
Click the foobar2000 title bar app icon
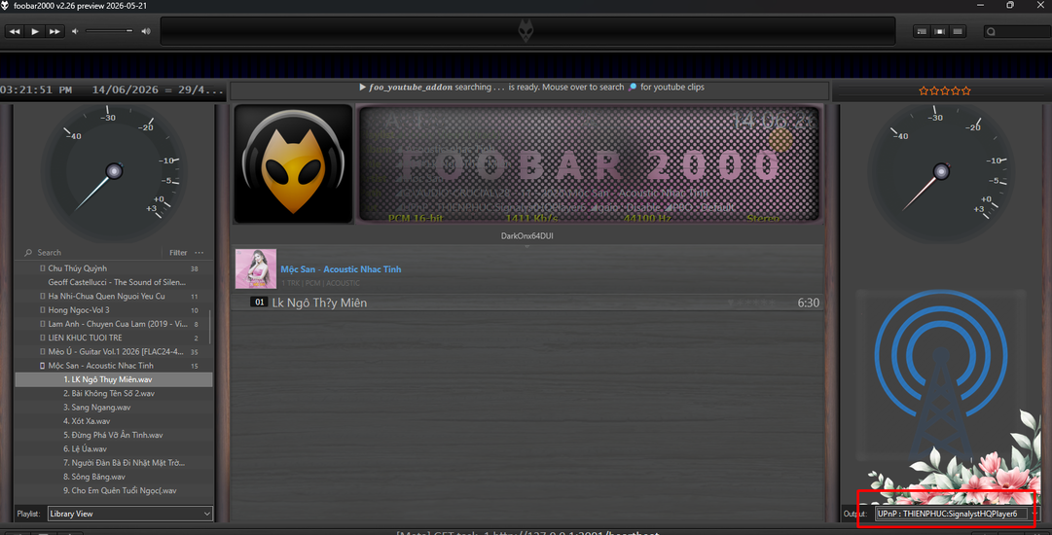click(x=6, y=6)
